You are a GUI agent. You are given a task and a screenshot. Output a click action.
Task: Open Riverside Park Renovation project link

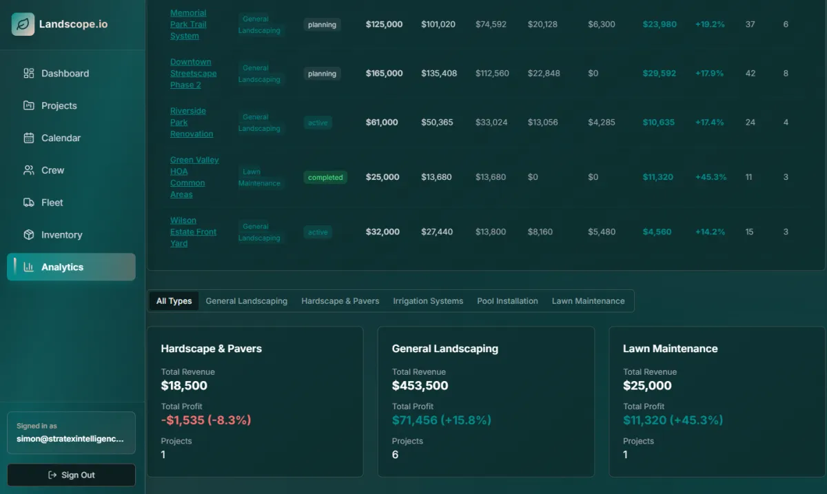[x=192, y=122]
